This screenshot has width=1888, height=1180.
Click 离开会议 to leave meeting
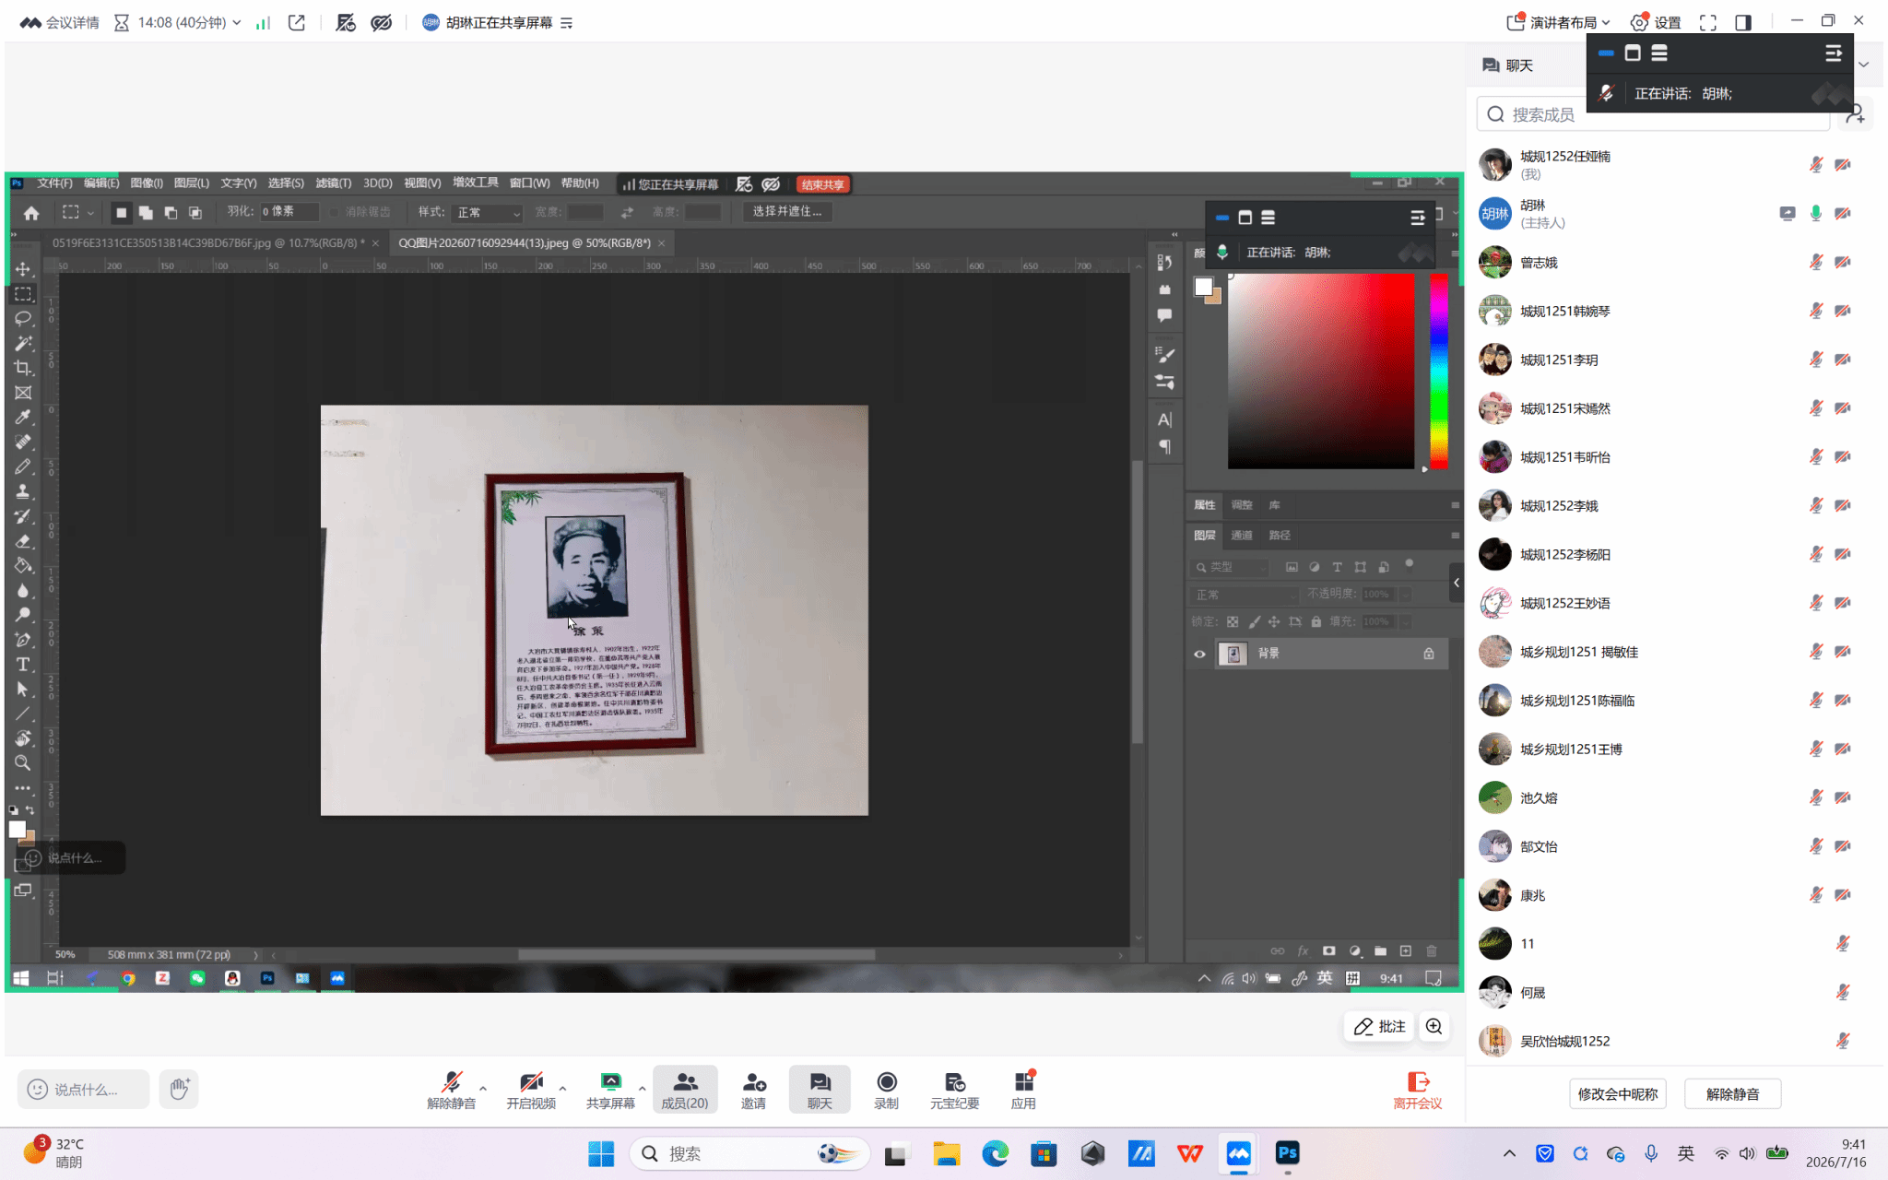pyautogui.click(x=1417, y=1090)
